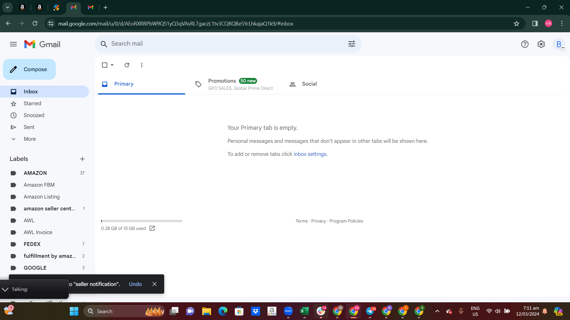570x320 pixels.
Task: Open the Sent folder
Action: pos(45,127)
